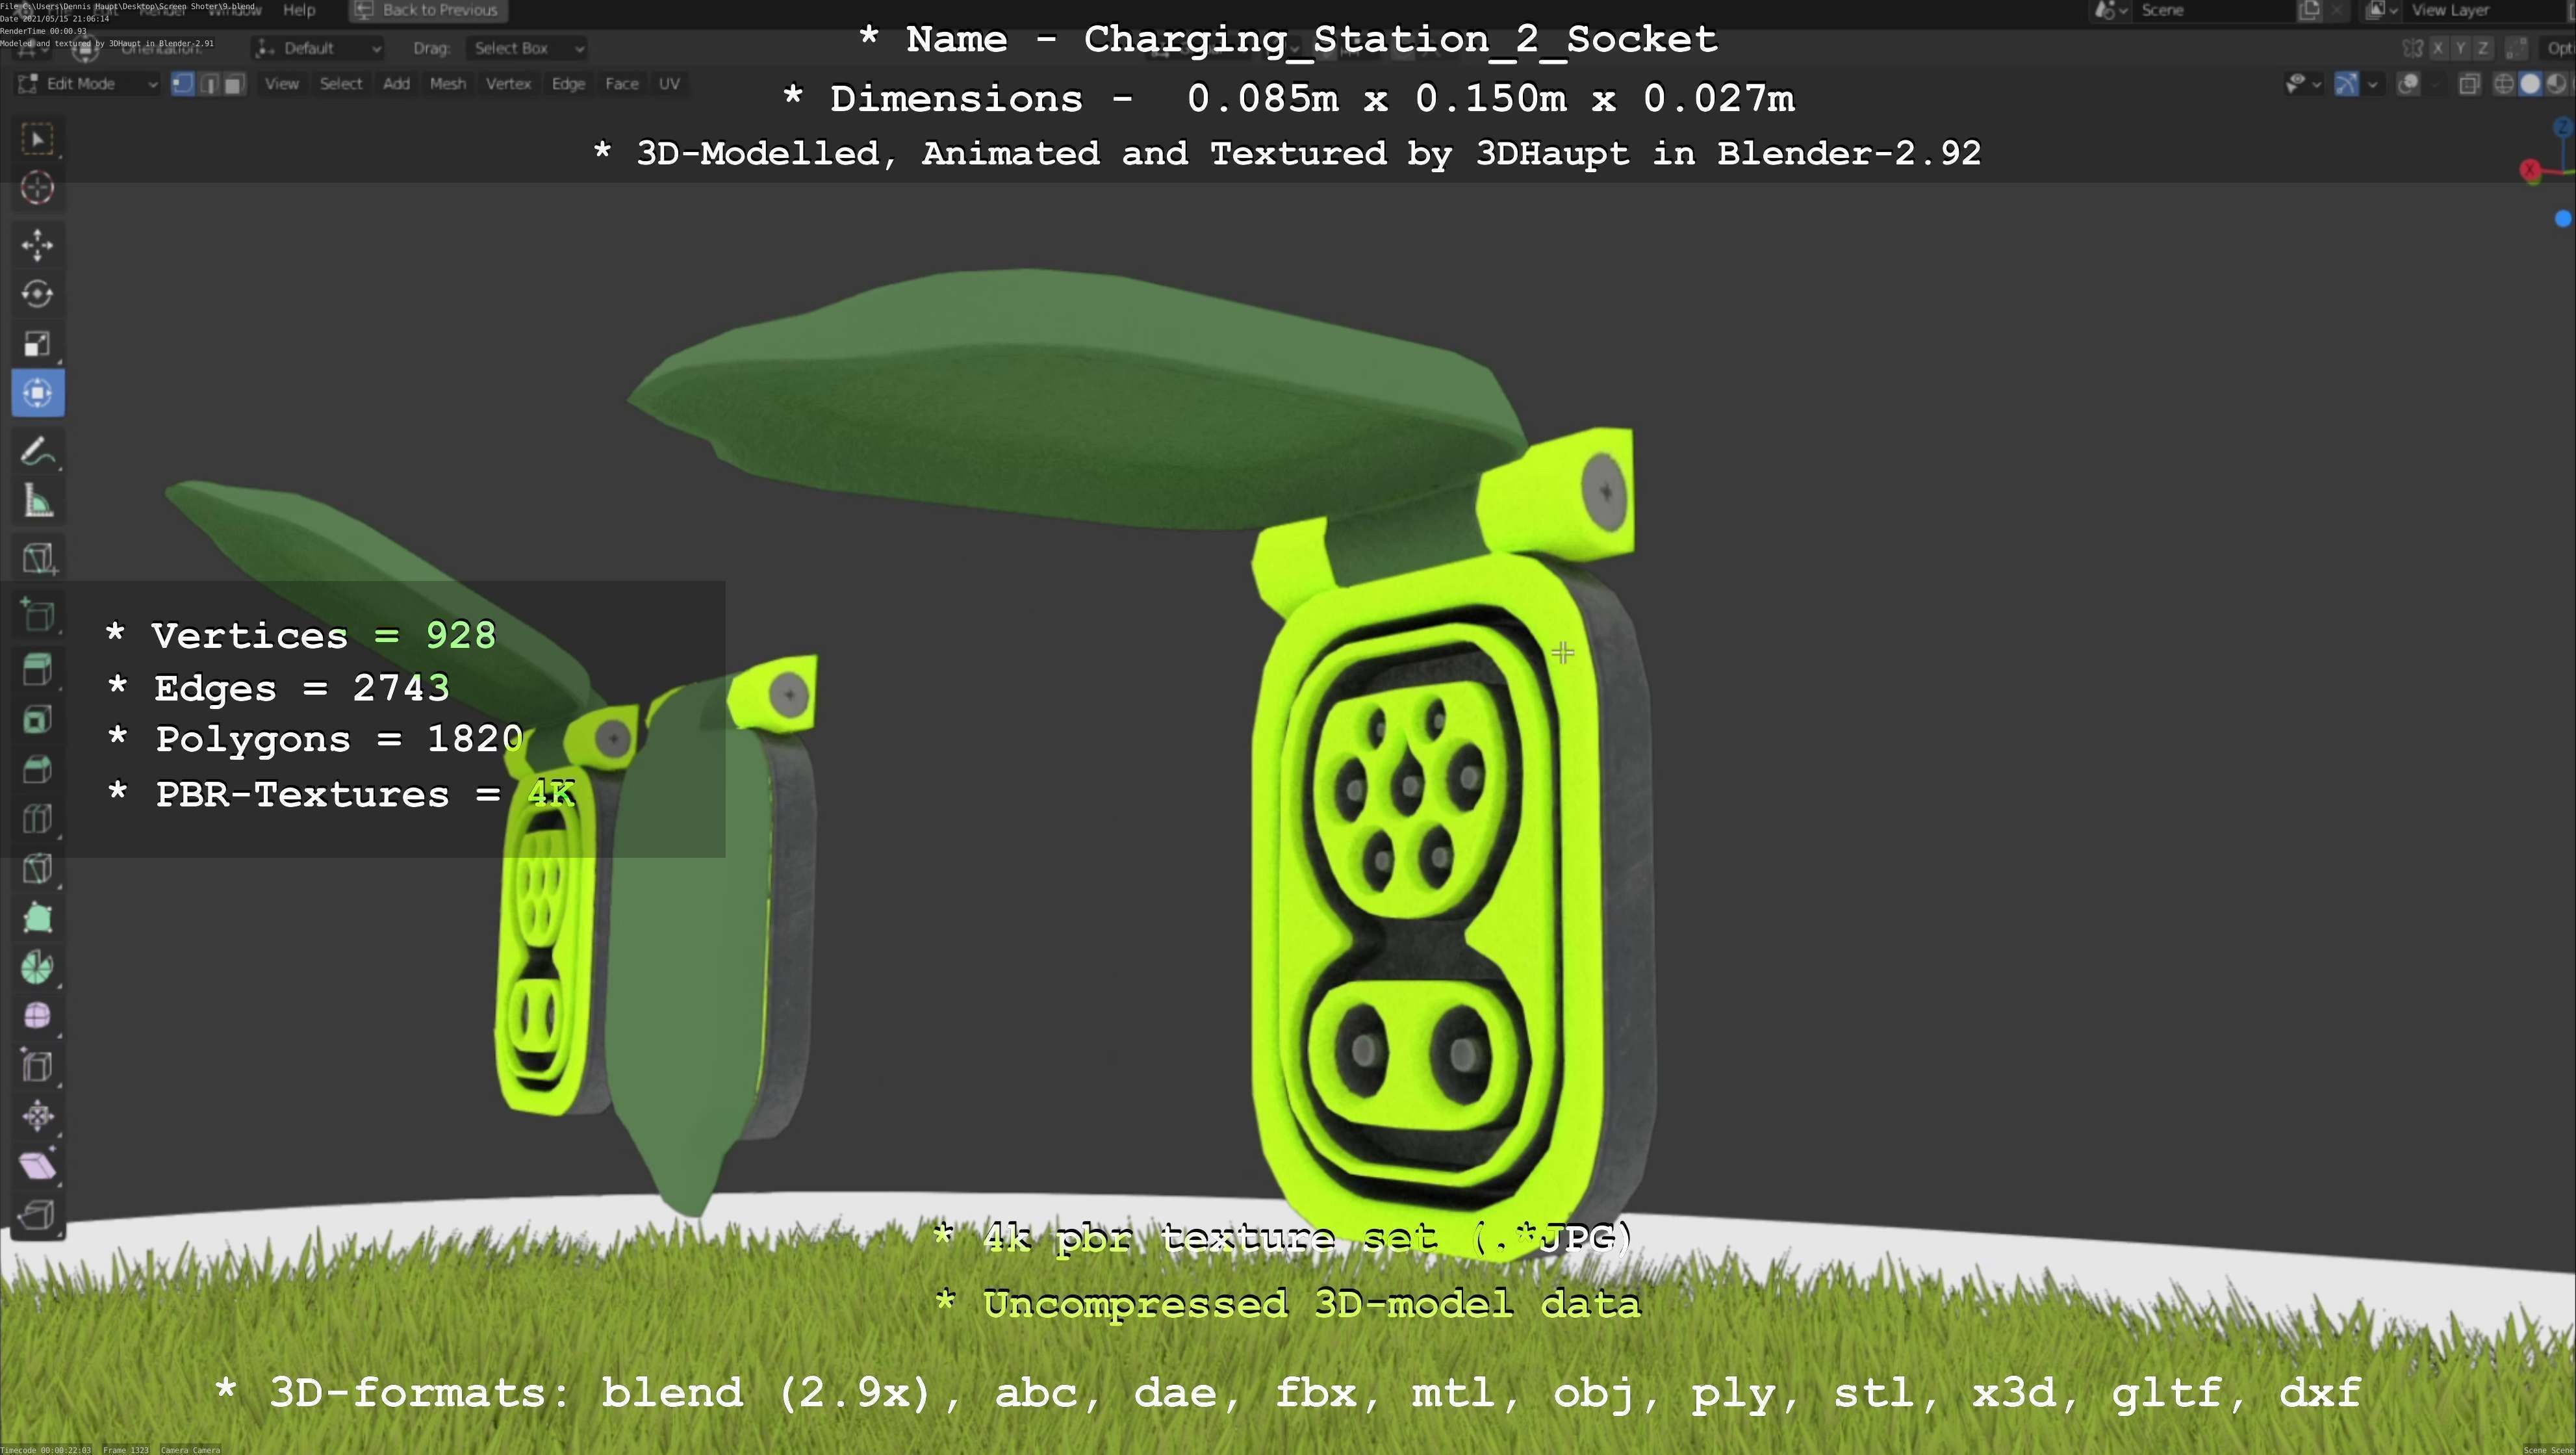The height and width of the screenshot is (1455, 2576).
Task: Click the highlighted Transform tool
Action: coord(38,393)
